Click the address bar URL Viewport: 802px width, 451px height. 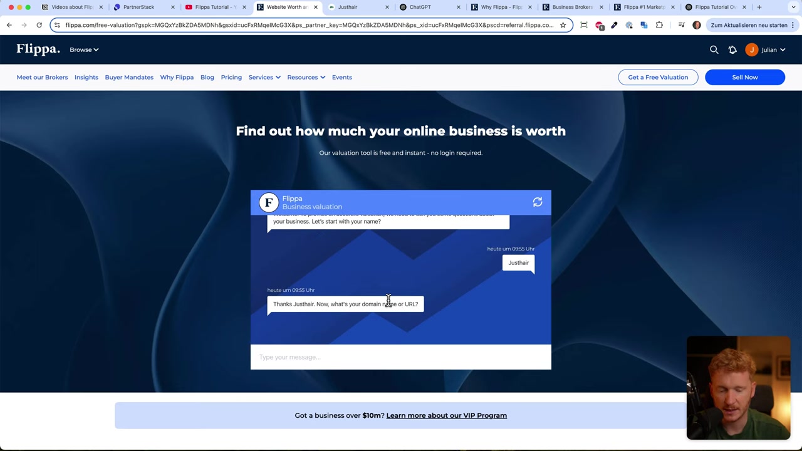pyautogui.click(x=309, y=25)
